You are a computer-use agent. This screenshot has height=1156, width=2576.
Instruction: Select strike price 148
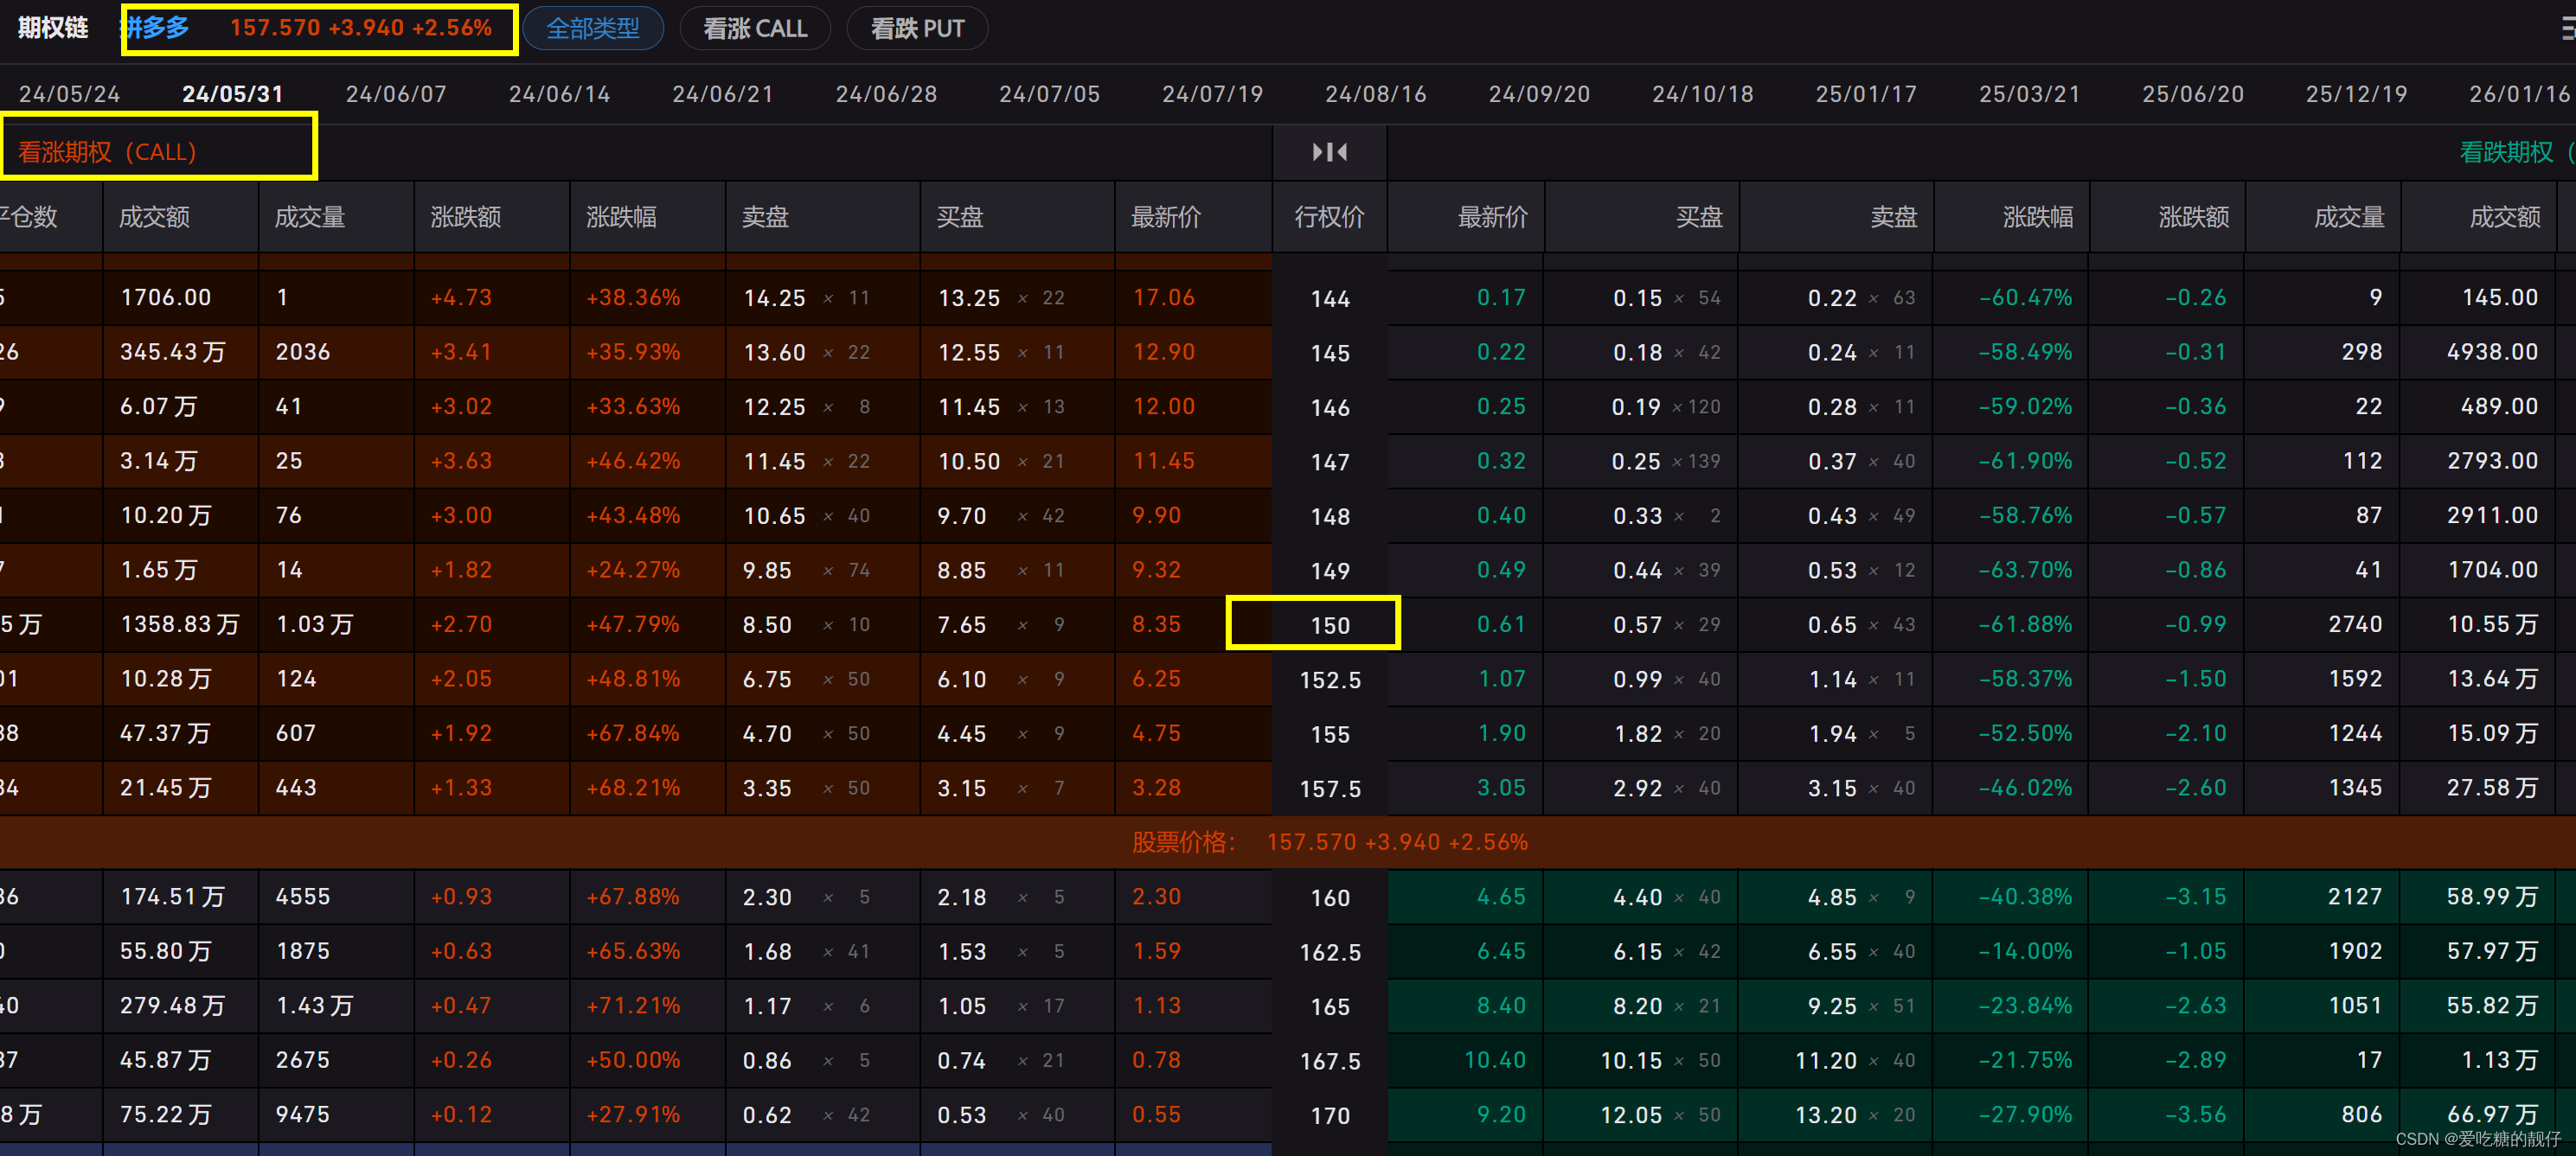click(x=1330, y=516)
